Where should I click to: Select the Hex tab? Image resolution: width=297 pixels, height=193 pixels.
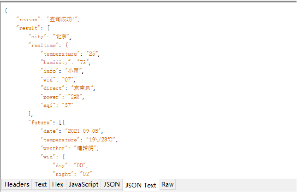click(58, 184)
